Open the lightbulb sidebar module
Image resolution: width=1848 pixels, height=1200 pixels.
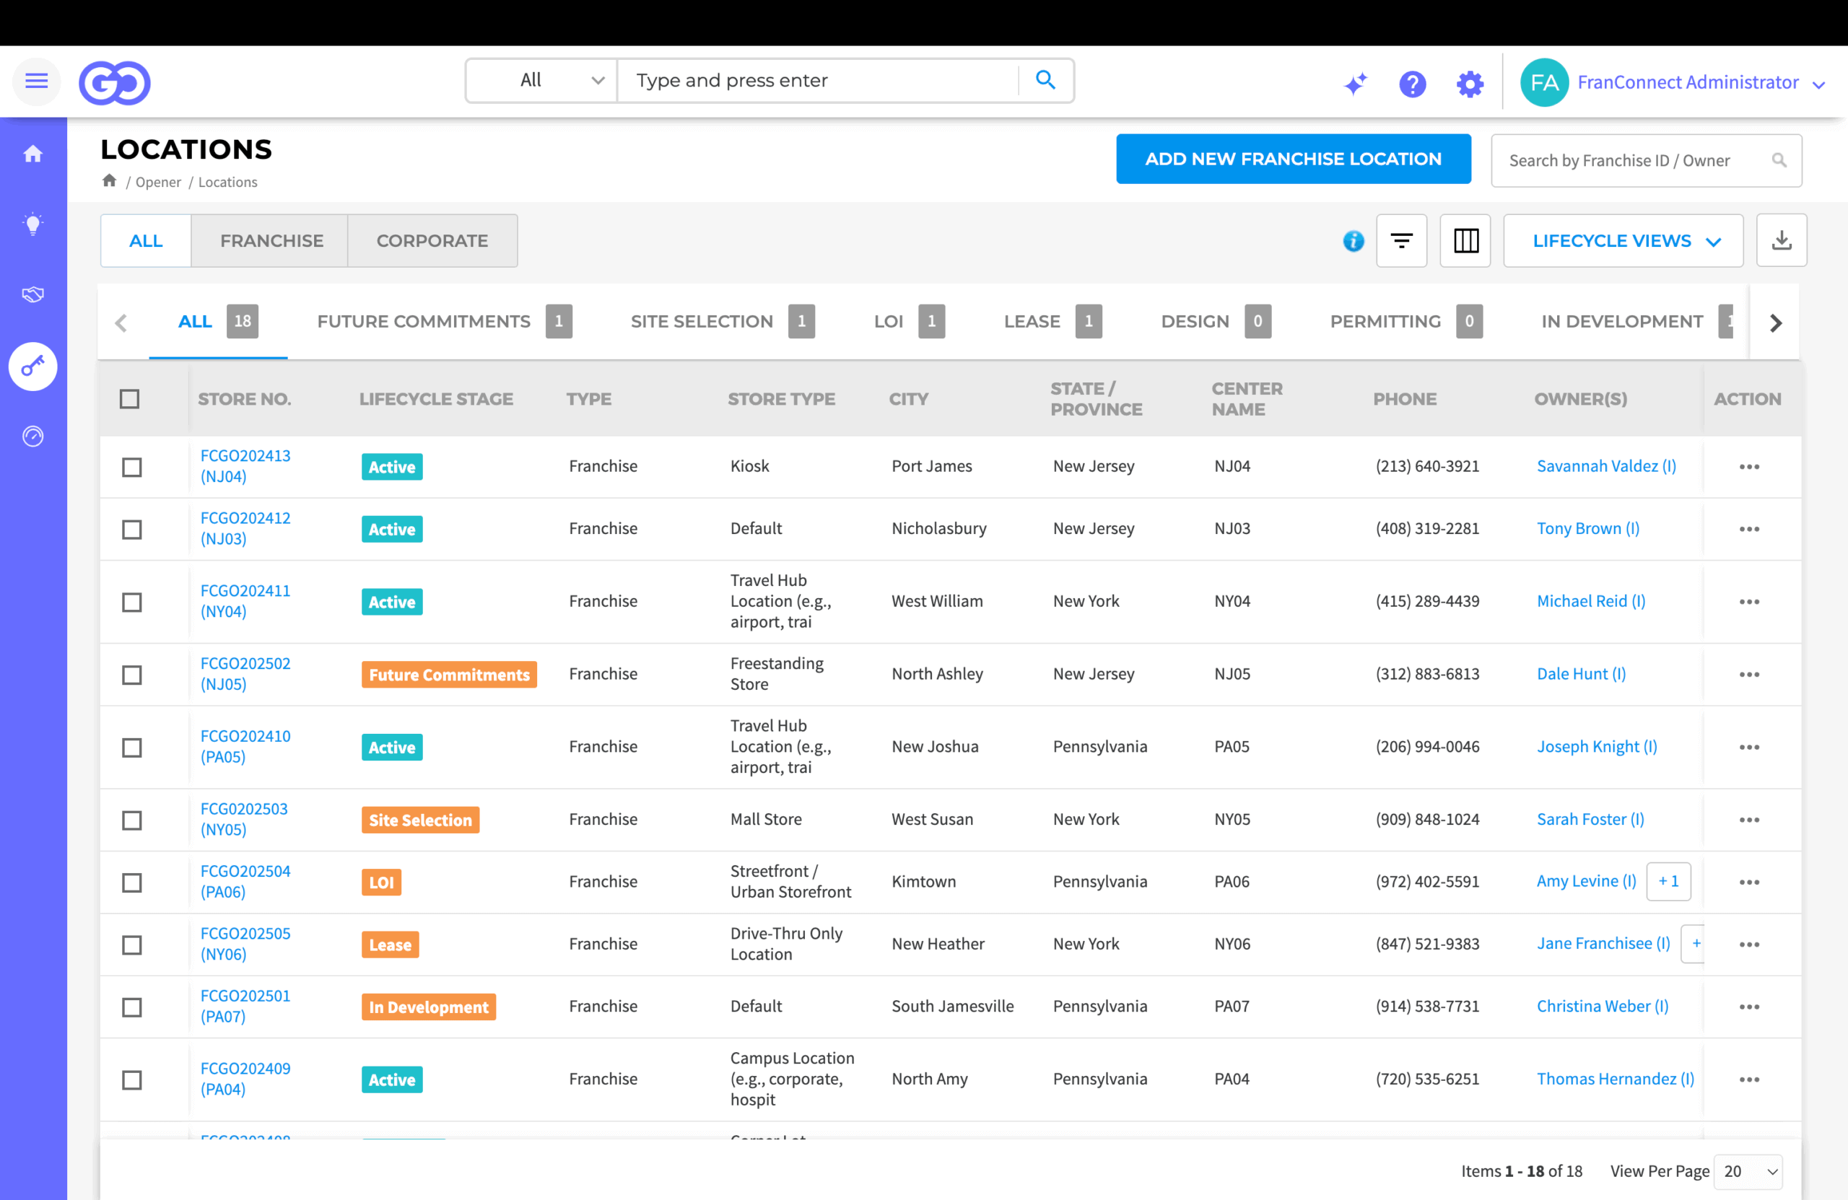pyautogui.click(x=32, y=224)
